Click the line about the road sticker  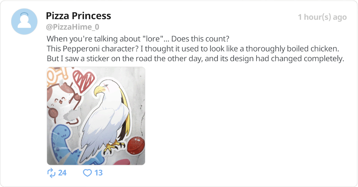coord(195,59)
